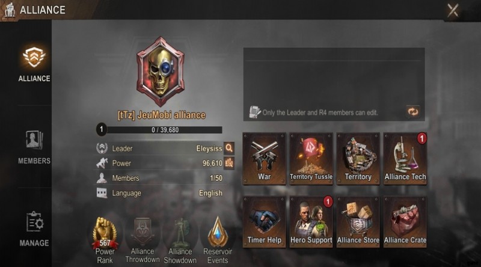The image size is (481, 267).
Task: Open the Territory Tussle event tile
Action: [311, 159]
